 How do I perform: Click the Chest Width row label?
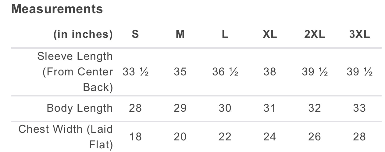tap(66, 137)
